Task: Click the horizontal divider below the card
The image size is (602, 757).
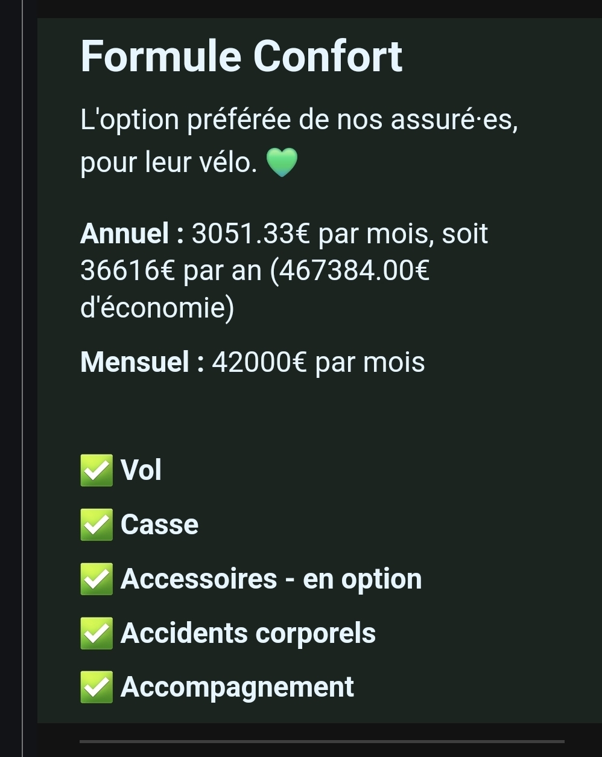Action: click(322, 741)
